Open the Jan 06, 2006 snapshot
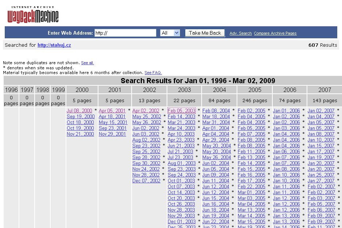Image resolution: width=342 pixels, height=228 pixels. 286,151
